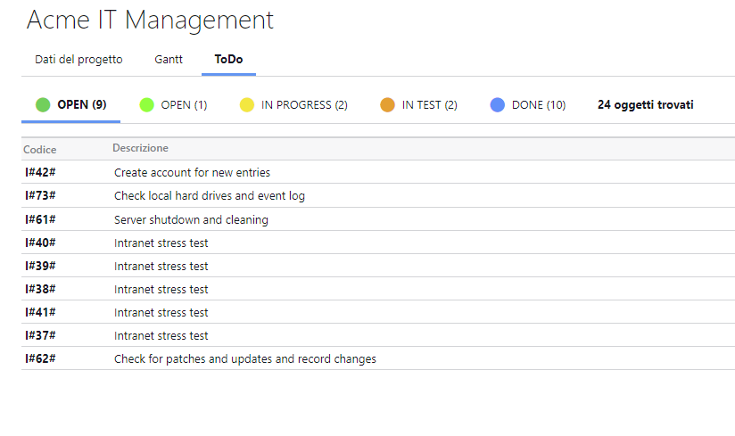Click the dark green OPEN (9) status circle
Viewport: 735px width, 436px height.
tap(43, 105)
